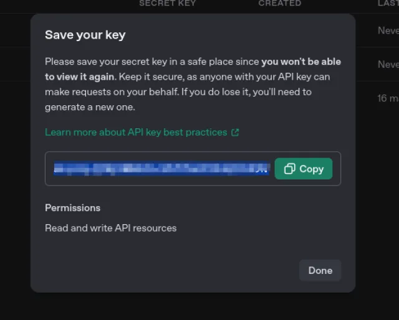Click the highlighted selection at key field's start
399x320 pixels.
[x=59, y=169]
